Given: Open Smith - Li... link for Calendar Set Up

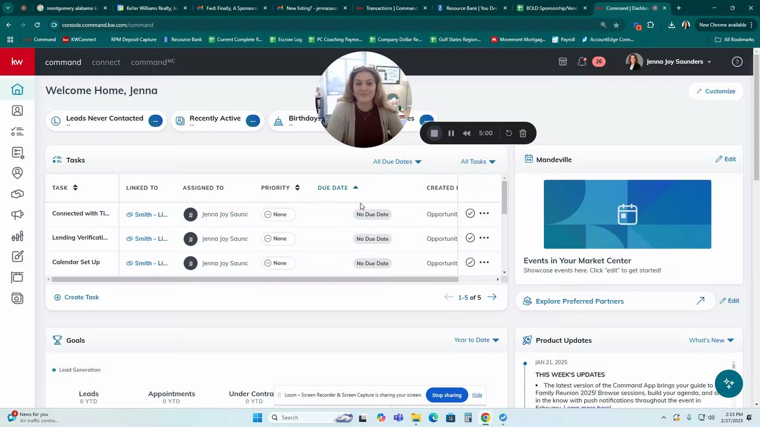Looking at the screenshot, I should (x=147, y=263).
